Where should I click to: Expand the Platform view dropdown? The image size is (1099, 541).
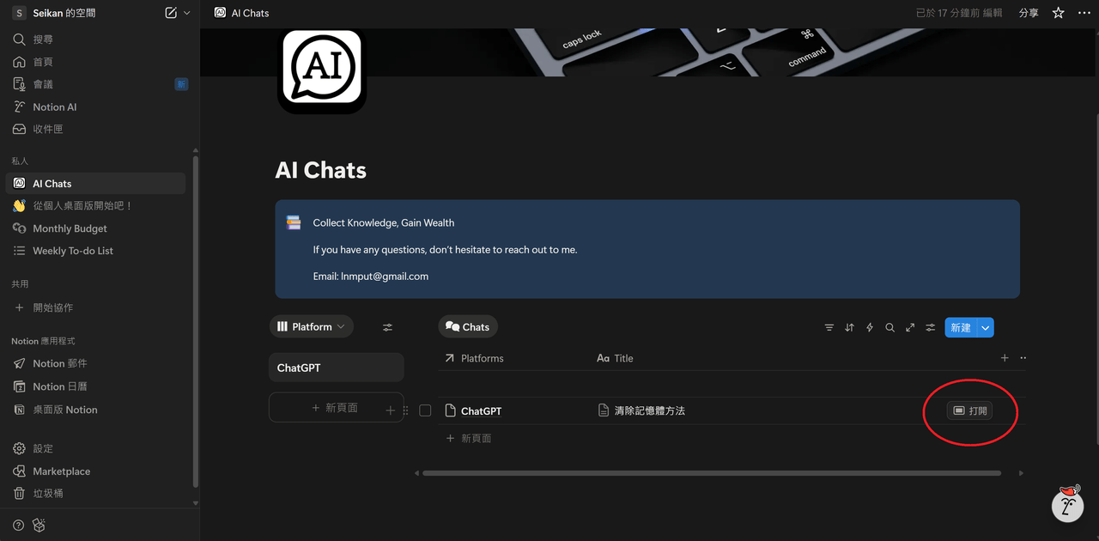tap(312, 326)
